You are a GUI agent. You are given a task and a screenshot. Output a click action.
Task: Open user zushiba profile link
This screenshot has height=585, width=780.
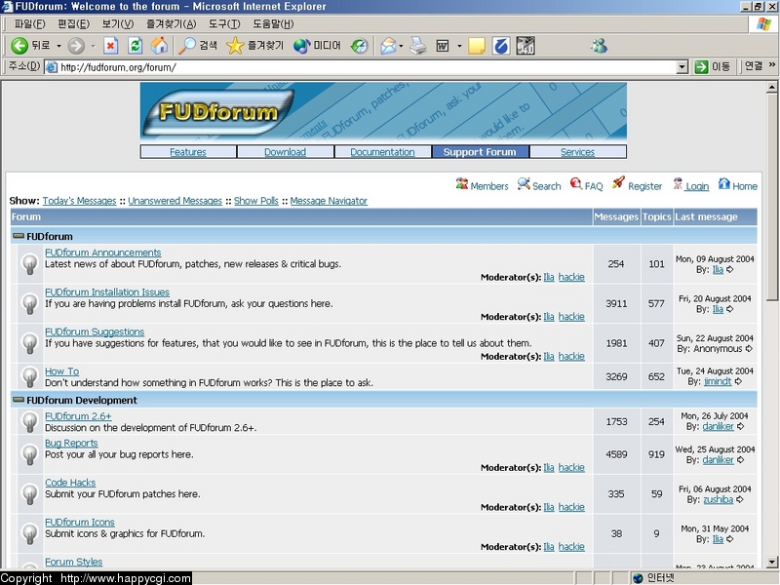[x=718, y=499]
